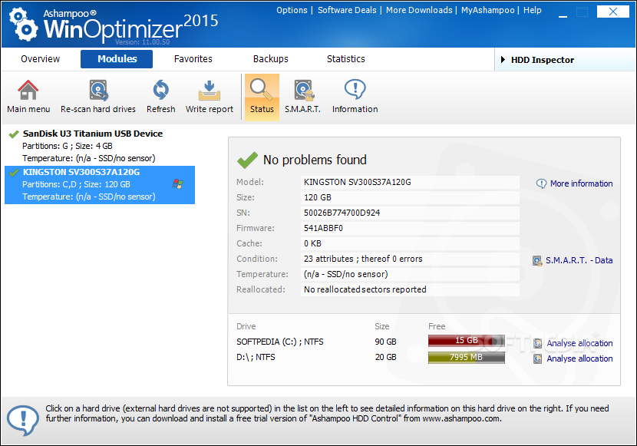Screen dimensions: 637x446
Task: Click large green No problems found checkmark
Action: tap(247, 160)
